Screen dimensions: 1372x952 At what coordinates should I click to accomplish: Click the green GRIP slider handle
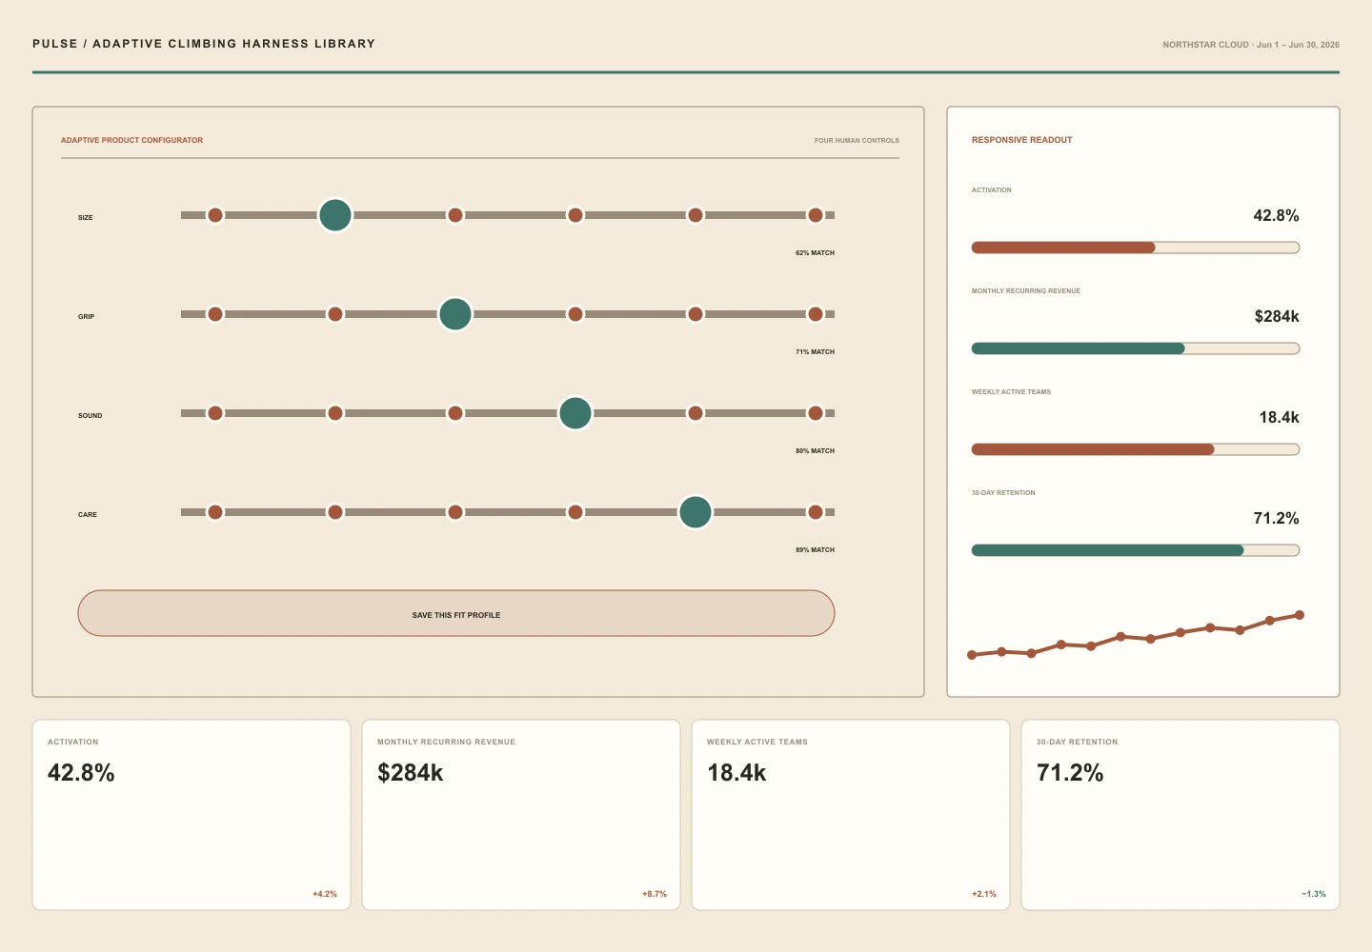click(455, 314)
